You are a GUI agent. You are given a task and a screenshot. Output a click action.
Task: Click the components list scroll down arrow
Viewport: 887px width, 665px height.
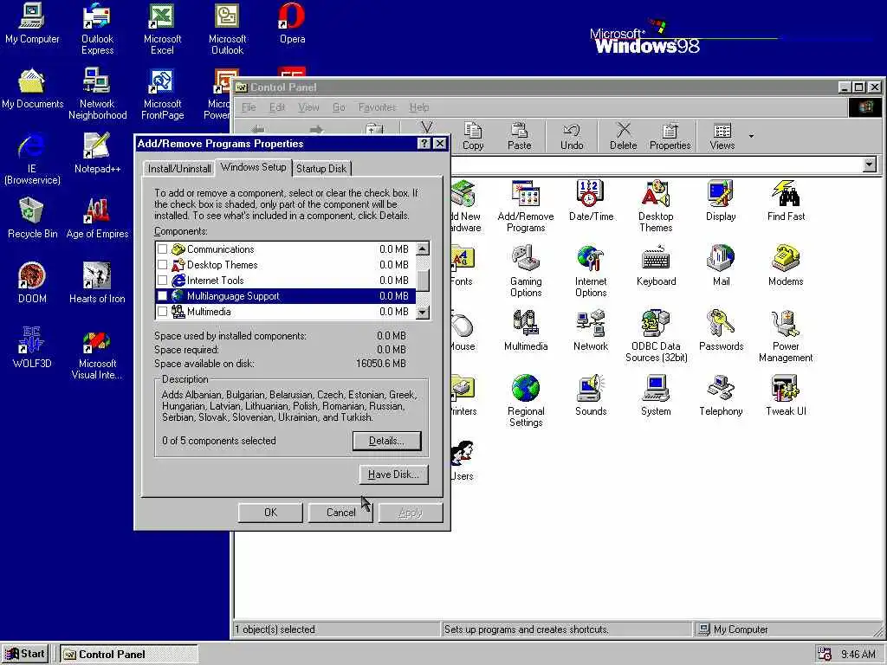[423, 312]
